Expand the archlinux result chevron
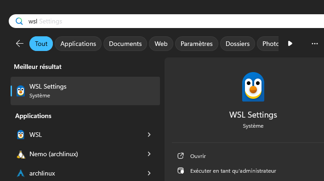This screenshot has width=324, height=181. [x=149, y=173]
